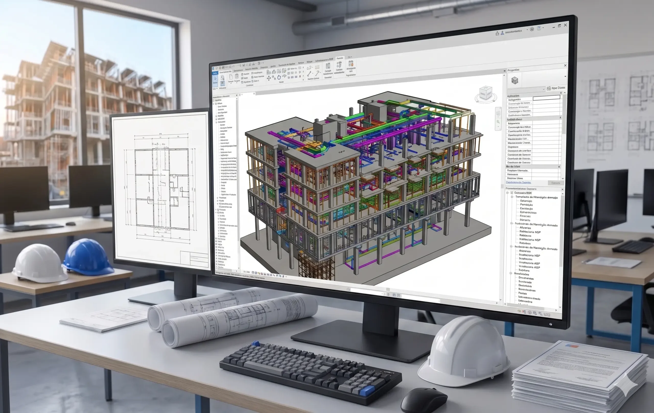Collapse the Extoaaov BSN root tree node
The height and width of the screenshot is (413, 654).
click(x=508, y=193)
